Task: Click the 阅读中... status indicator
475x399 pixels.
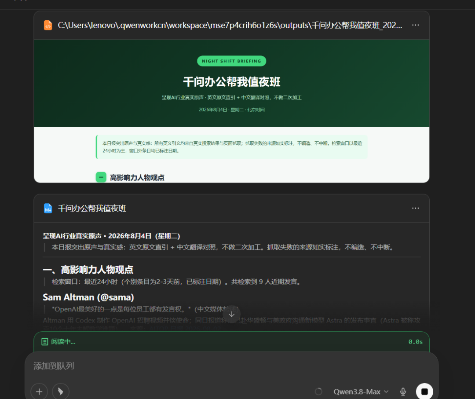Action: 63,342
